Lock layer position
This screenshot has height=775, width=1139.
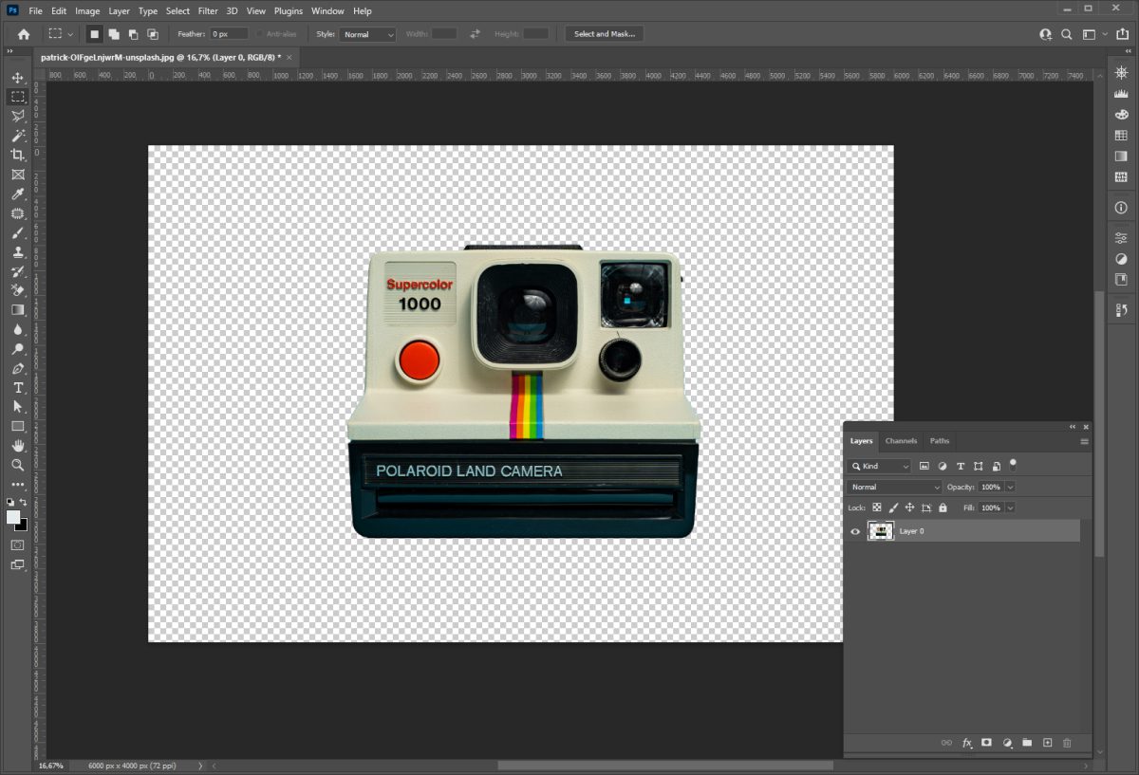(x=909, y=508)
